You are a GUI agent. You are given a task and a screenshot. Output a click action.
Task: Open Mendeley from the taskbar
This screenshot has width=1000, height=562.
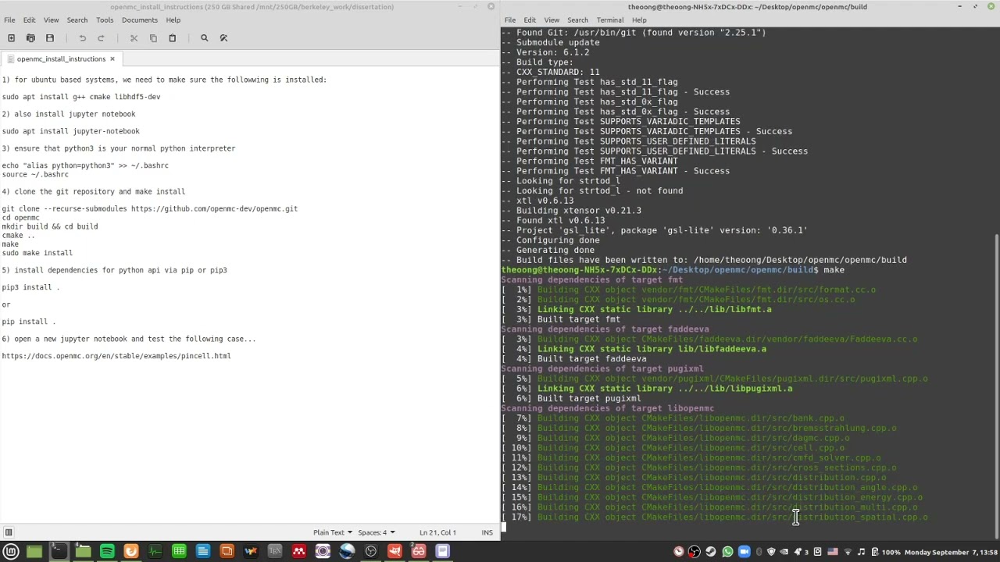point(299,552)
